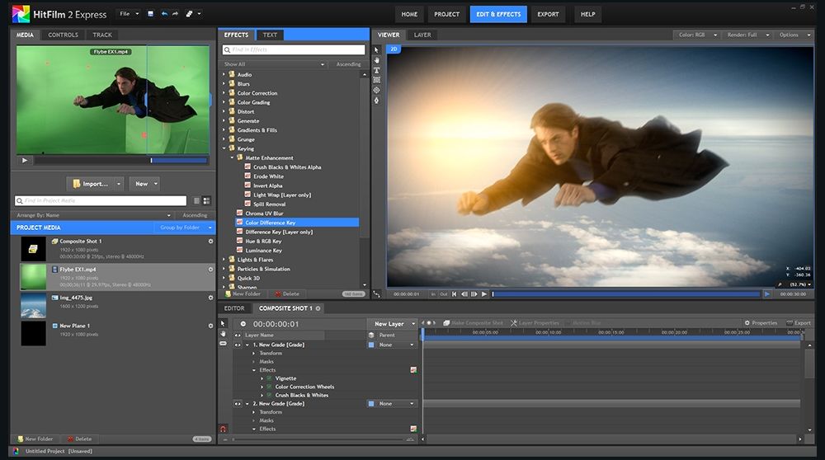Disable Crush Blacks & Whites effect checkbox
The image size is (825, 460).
coord(270,396)
